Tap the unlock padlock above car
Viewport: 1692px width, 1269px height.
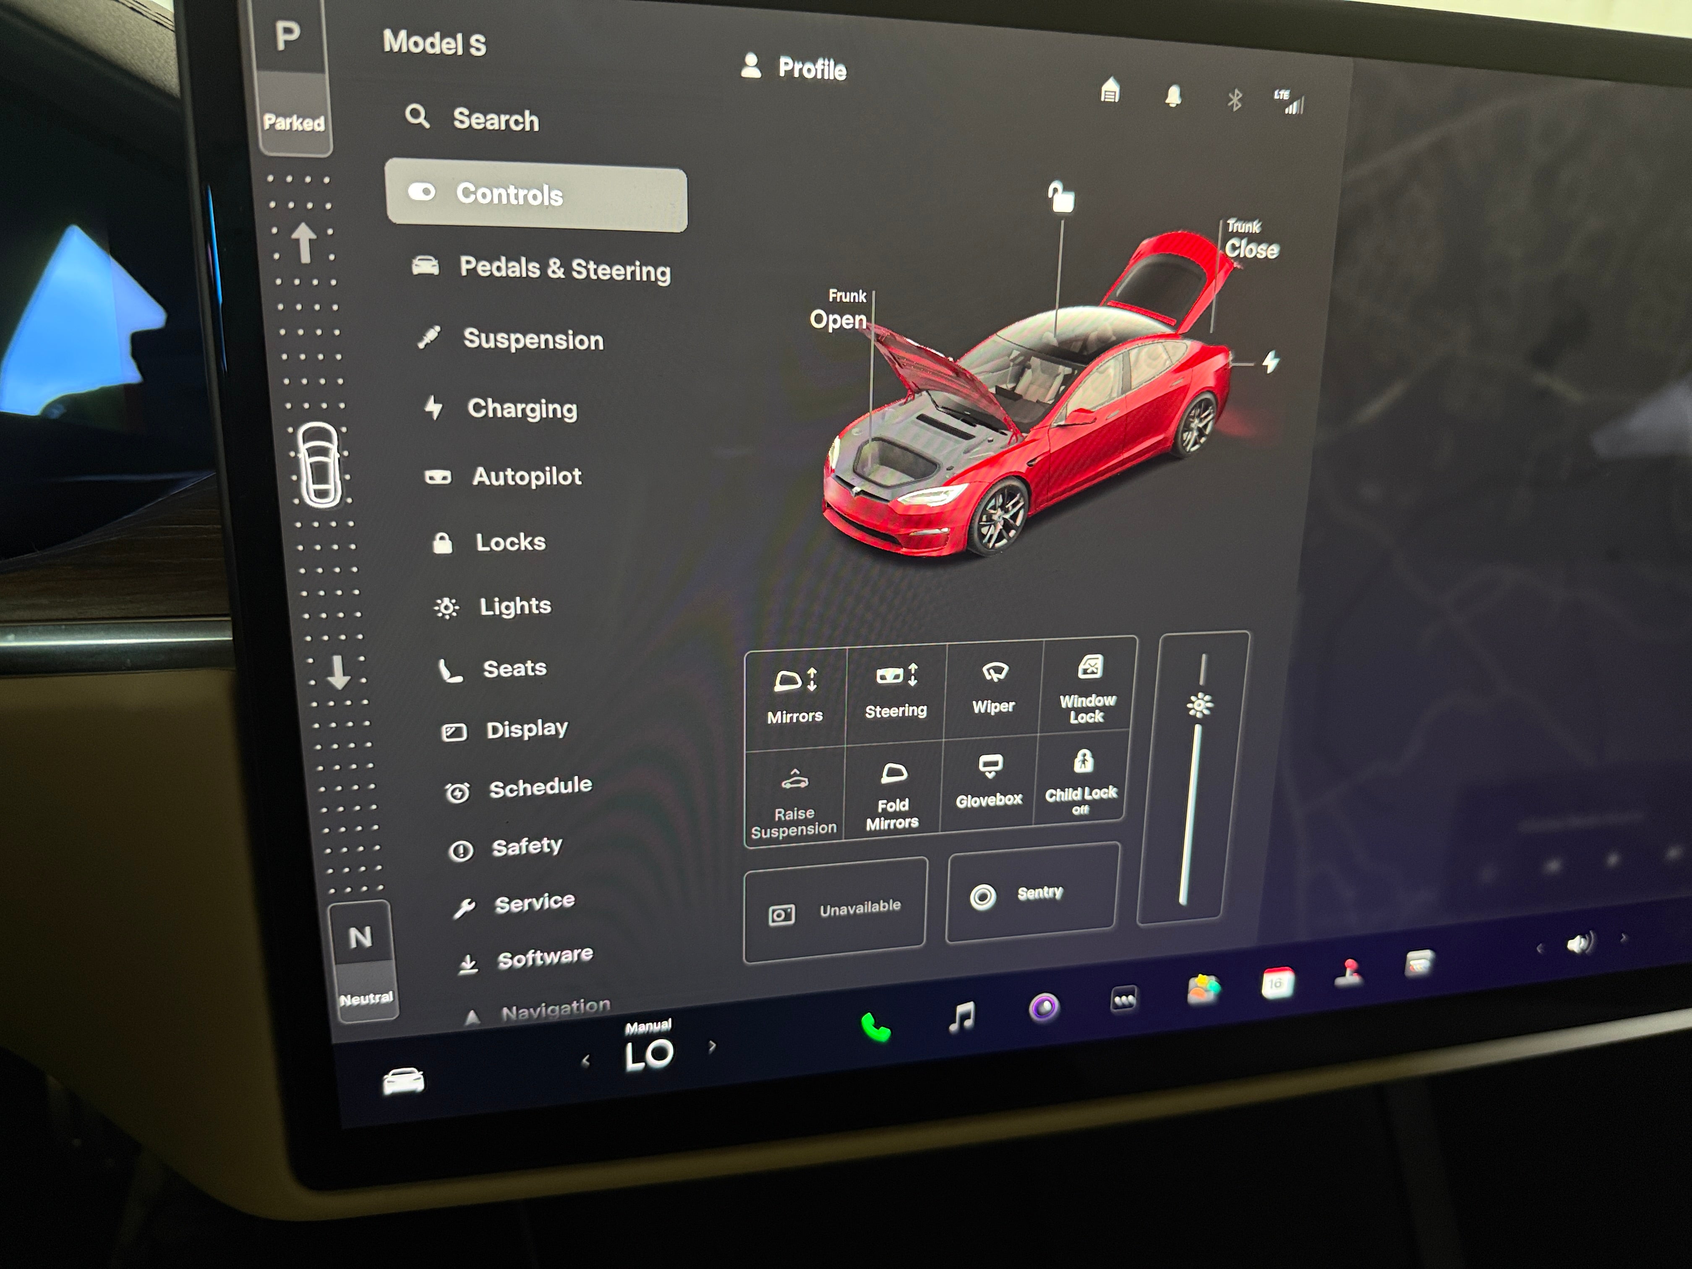point(1061,197)
